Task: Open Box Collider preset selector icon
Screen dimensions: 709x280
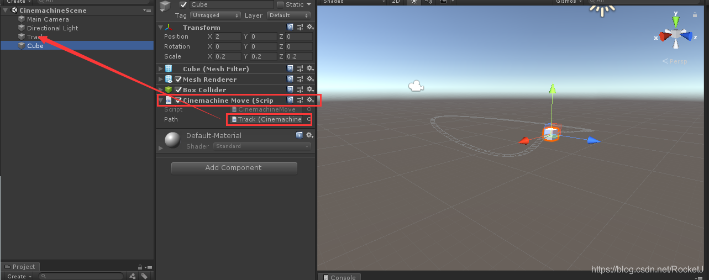Action: (300, 89)
